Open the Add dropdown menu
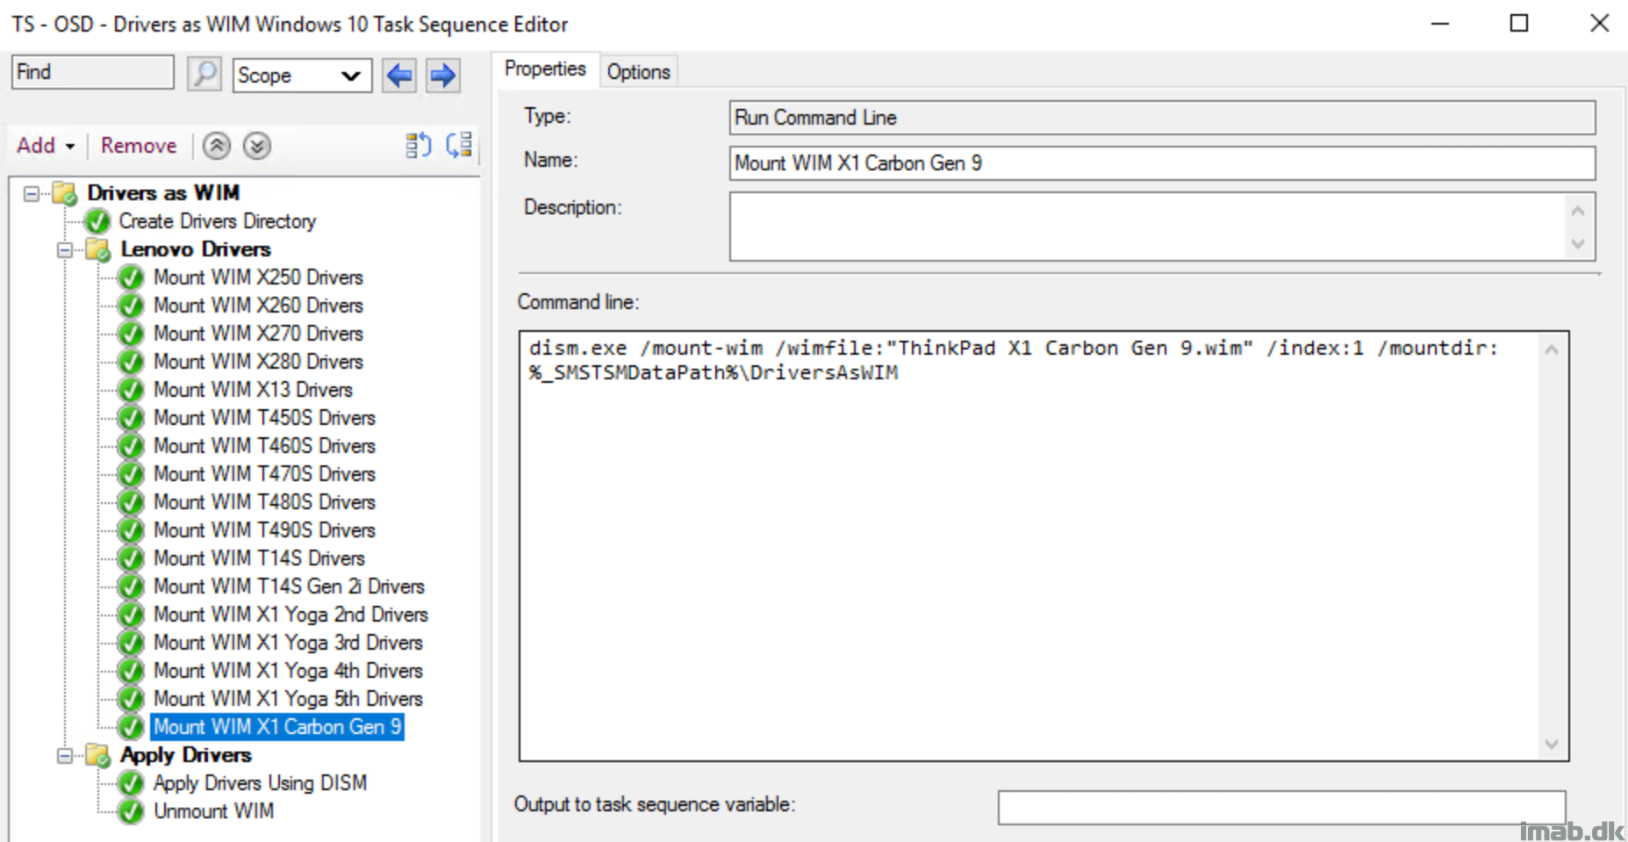This screenshot has width=1628, height=842. point(46,146)
